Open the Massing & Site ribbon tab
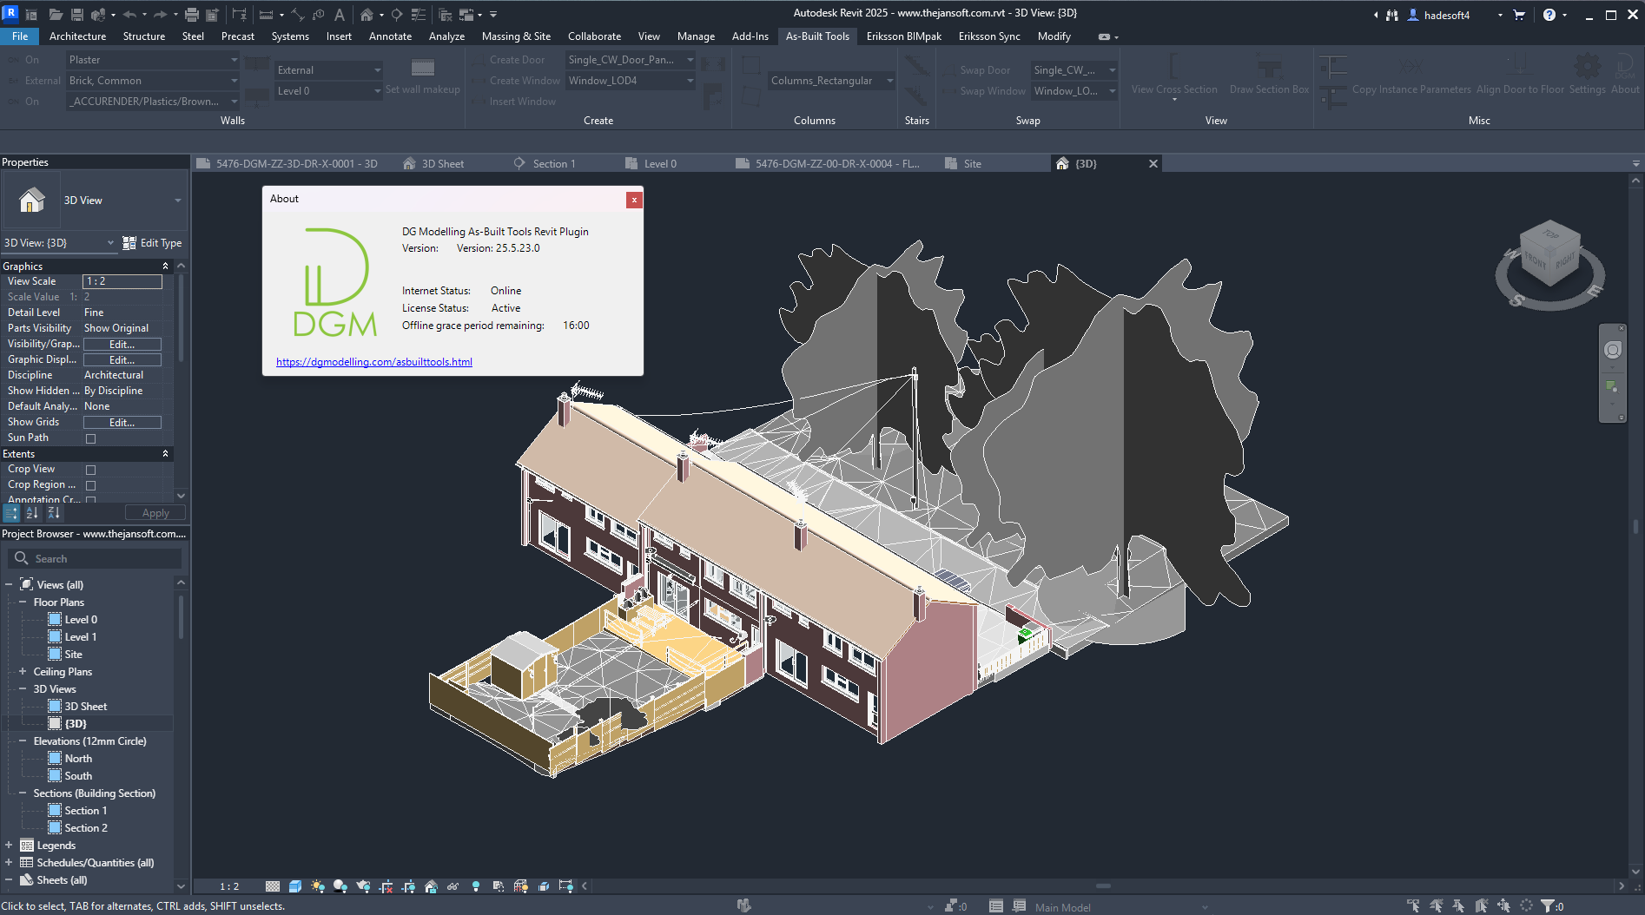Screen dimensions: 1645x915 point(516,36)
